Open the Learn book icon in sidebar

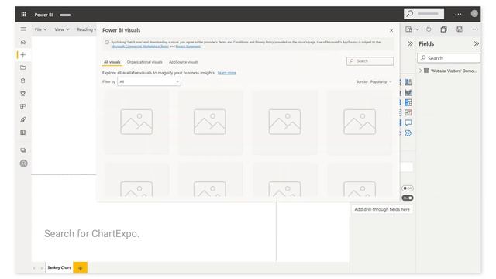23,133
